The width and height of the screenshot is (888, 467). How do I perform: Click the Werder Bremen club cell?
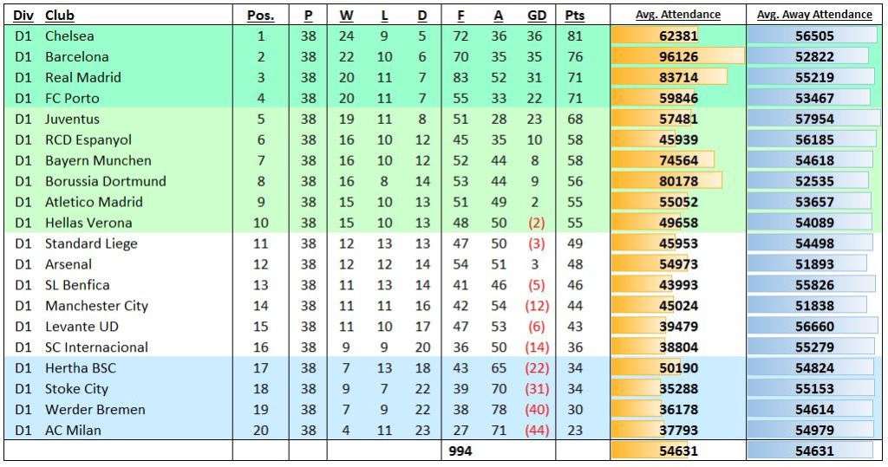coord(95,410)
